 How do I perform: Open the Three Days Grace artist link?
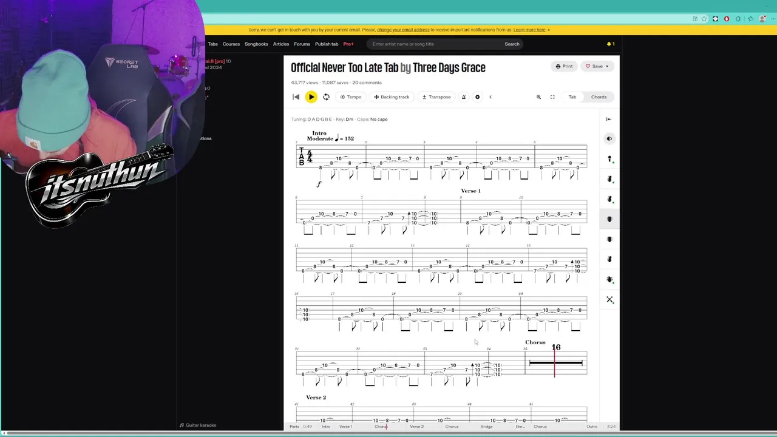point(449,67)
